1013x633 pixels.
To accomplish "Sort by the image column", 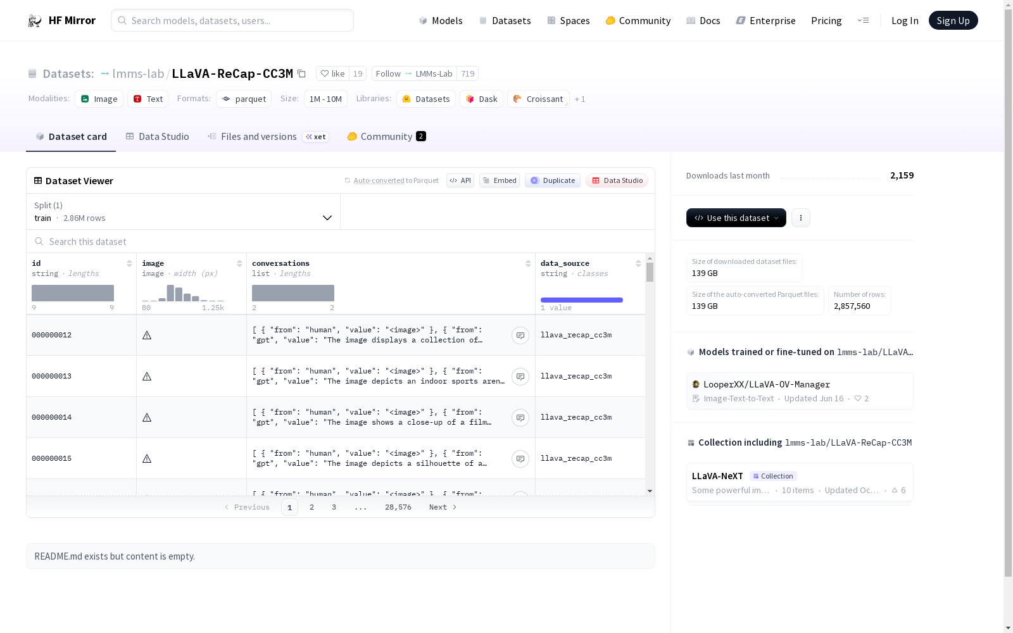I will [x=239, y=264].
